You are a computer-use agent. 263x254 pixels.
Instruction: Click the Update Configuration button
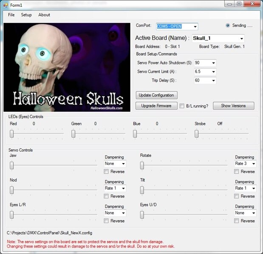[156, 95]
